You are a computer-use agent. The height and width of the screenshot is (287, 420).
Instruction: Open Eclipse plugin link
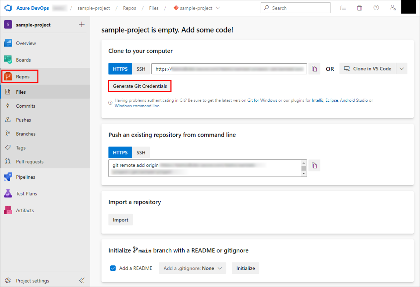[331, 100]
